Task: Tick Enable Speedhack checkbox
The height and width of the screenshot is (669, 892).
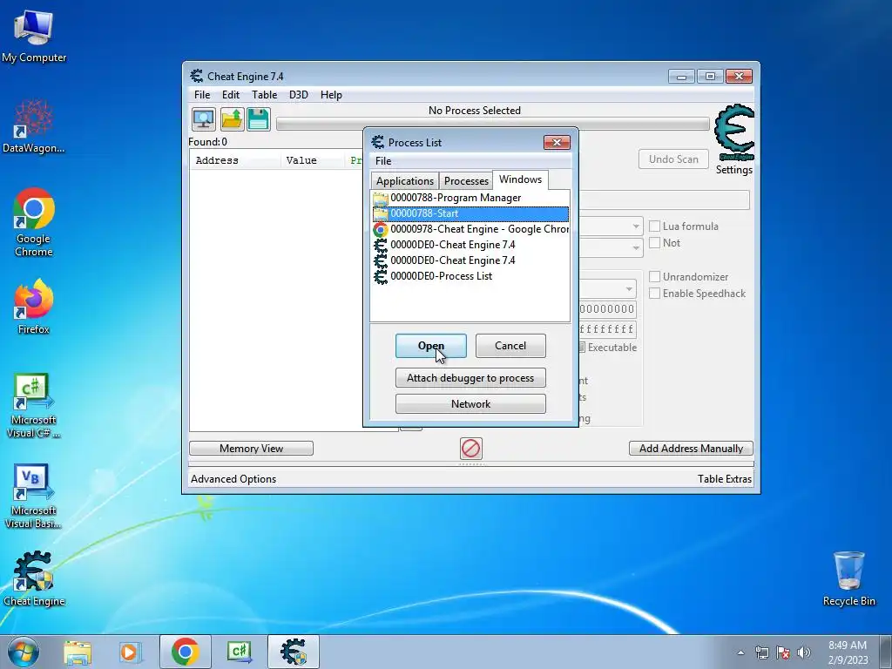Action: coord(655,294)
